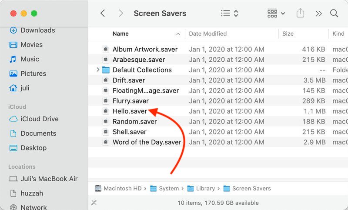Select the Hello.saver file
Screen dimensions: 348x210
130,111
